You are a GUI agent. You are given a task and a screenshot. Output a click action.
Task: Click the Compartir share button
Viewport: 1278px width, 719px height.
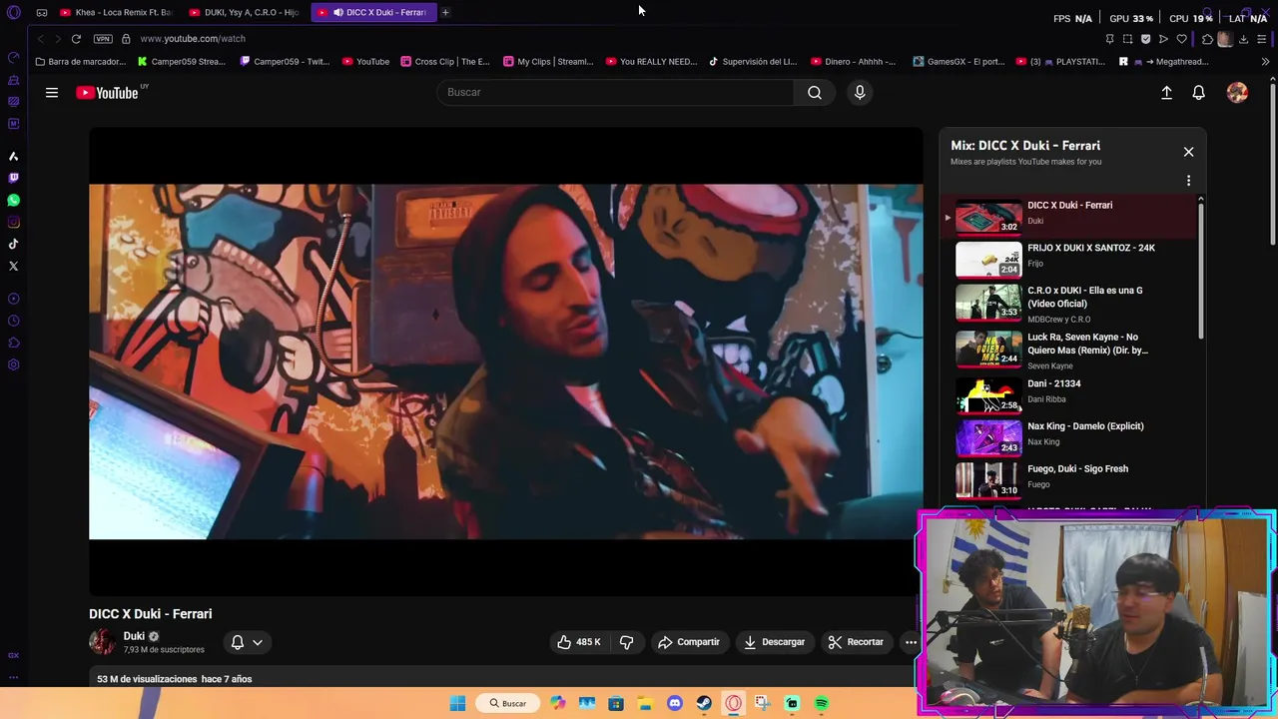click(689, 642)
